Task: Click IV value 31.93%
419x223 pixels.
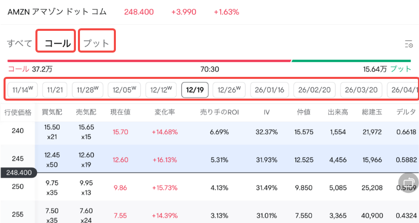Action: tap(266, 160)
